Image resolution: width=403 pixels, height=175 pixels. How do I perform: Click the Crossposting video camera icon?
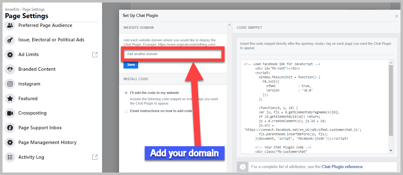coord(10,113)
